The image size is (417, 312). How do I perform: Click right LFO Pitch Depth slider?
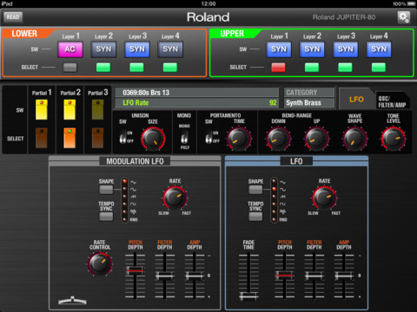pyautogui.click(x=284, y=276)
